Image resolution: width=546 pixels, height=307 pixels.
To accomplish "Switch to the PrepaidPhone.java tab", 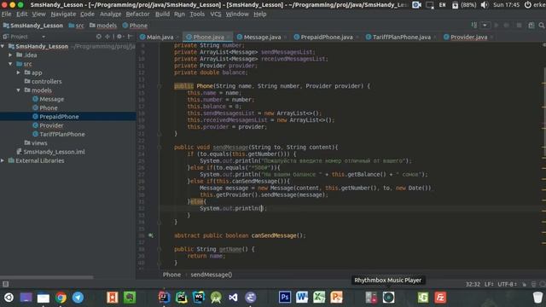I will (323, 37).
